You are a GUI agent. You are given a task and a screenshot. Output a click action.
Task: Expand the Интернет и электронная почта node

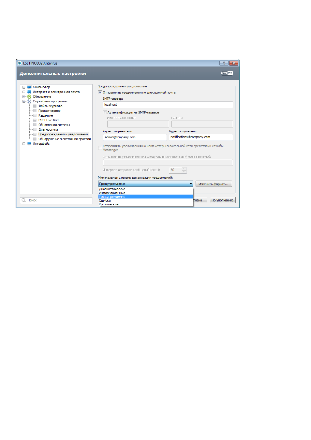[24, 92]
